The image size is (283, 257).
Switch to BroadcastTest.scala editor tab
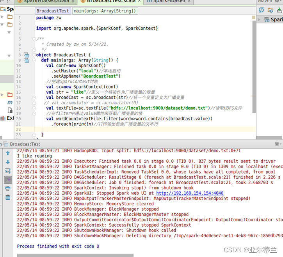coord(110,2)
